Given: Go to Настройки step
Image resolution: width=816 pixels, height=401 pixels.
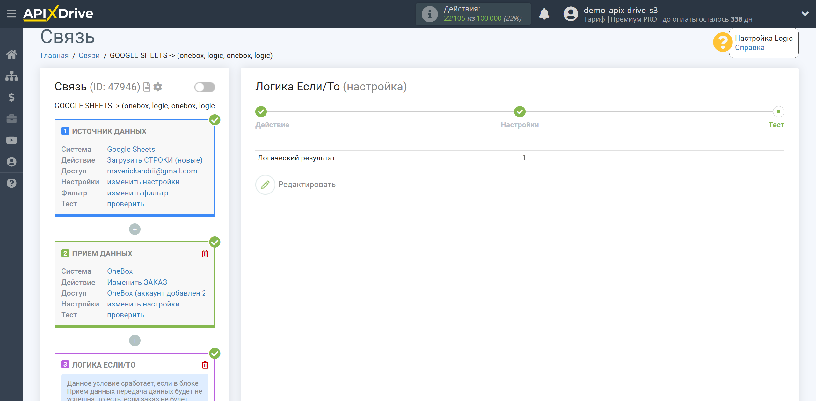Looking at the screenshot, I should 520,112.
